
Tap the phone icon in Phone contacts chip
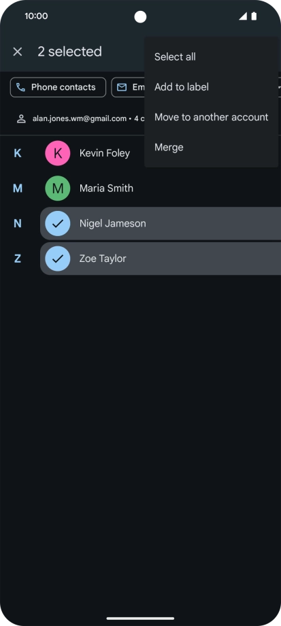pyautogui.click(x=21, y=87)
